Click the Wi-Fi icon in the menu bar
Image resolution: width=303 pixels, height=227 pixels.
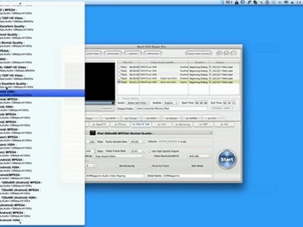point(286,3)
